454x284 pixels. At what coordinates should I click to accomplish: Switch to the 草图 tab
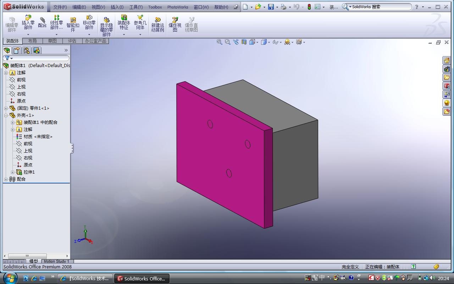(52, 41)
